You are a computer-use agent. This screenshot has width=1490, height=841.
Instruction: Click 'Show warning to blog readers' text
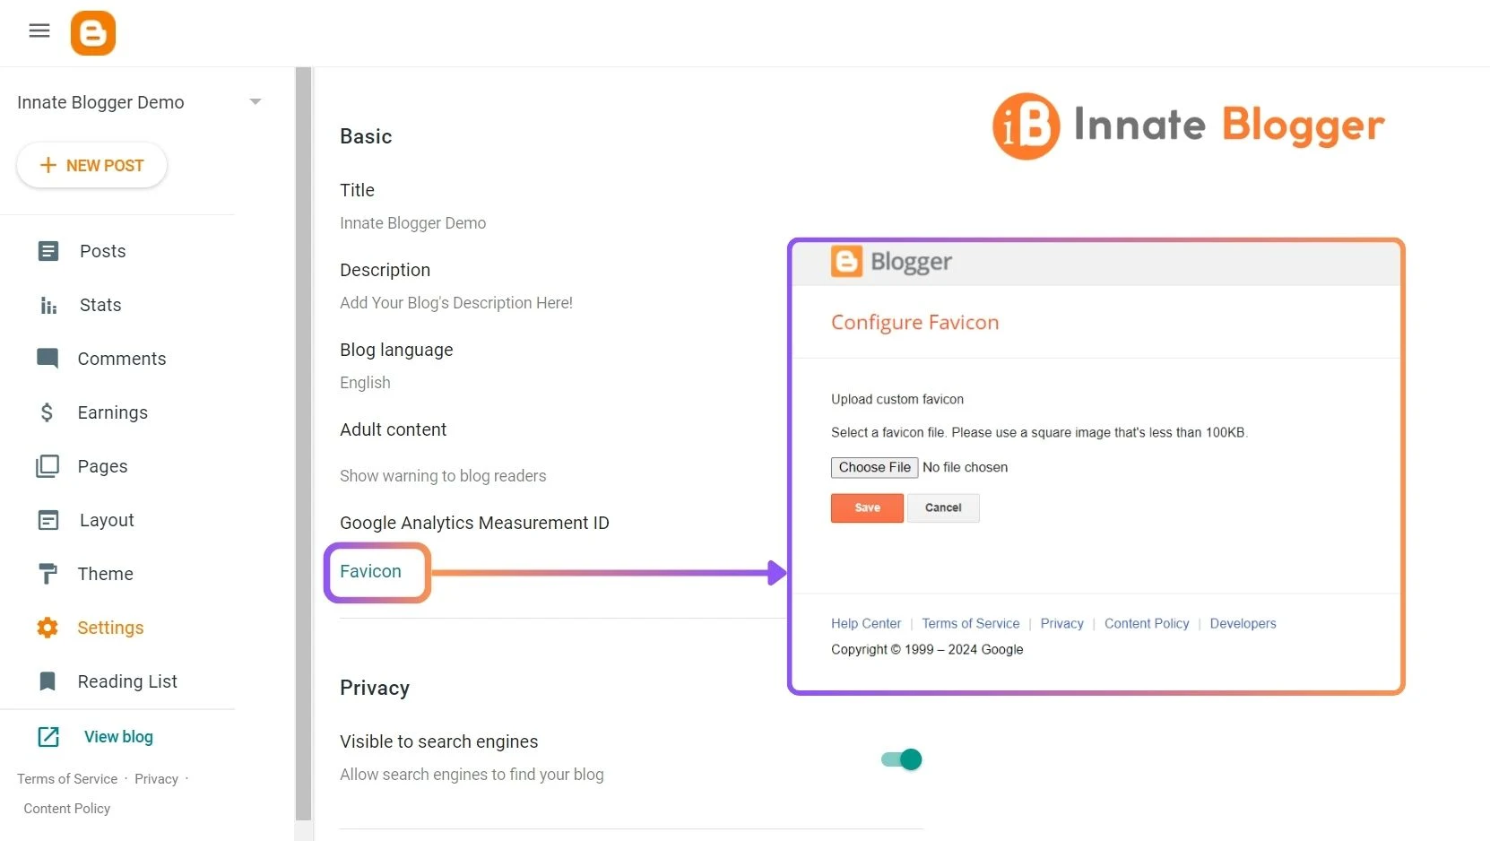(443, 476)
